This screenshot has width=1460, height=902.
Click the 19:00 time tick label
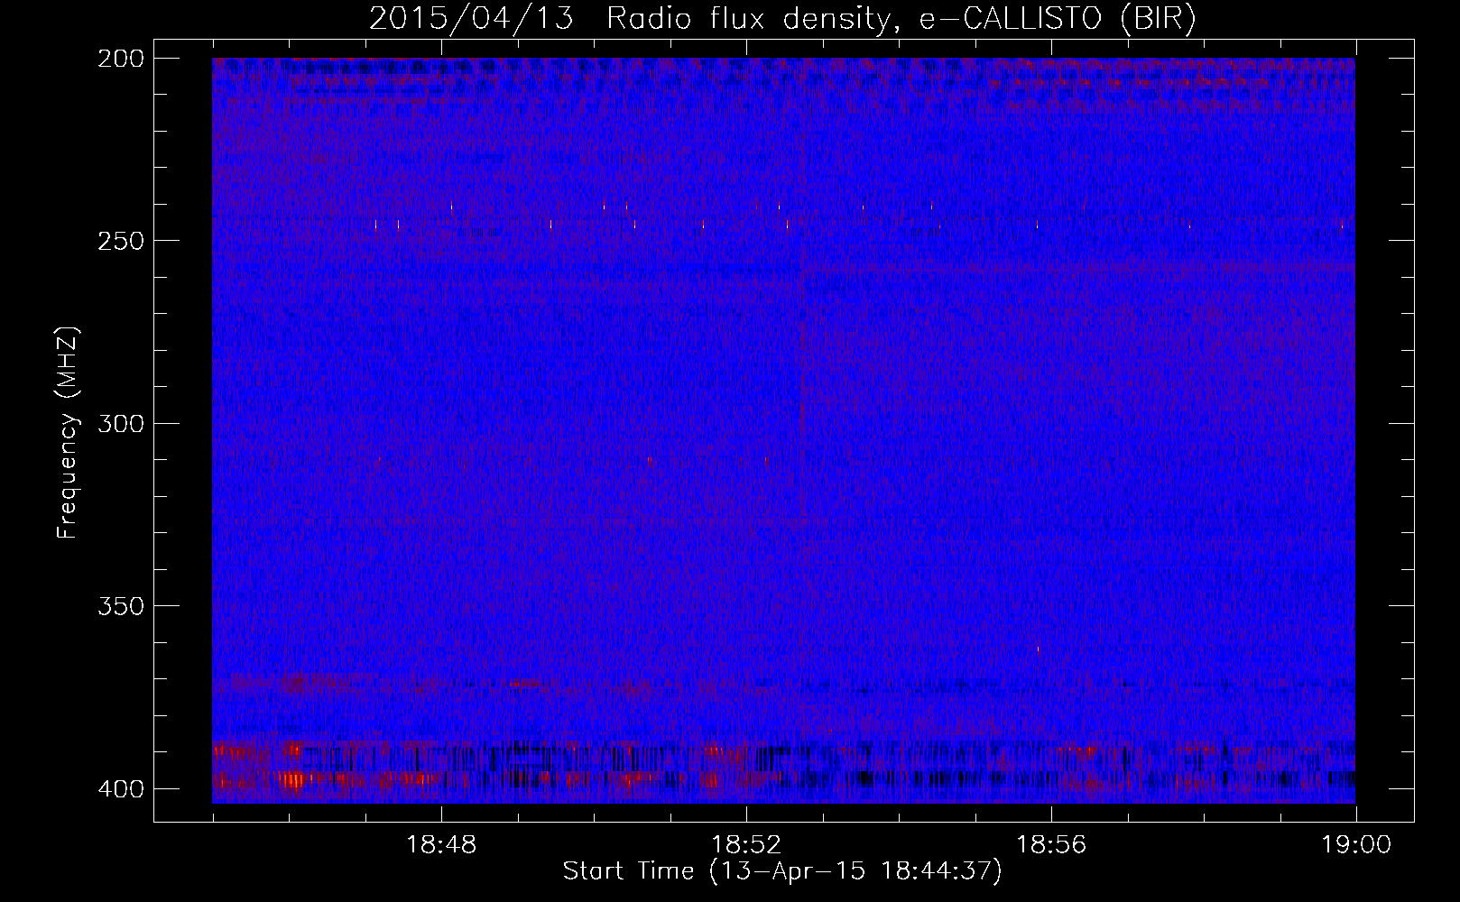(x=1356, y=845)
